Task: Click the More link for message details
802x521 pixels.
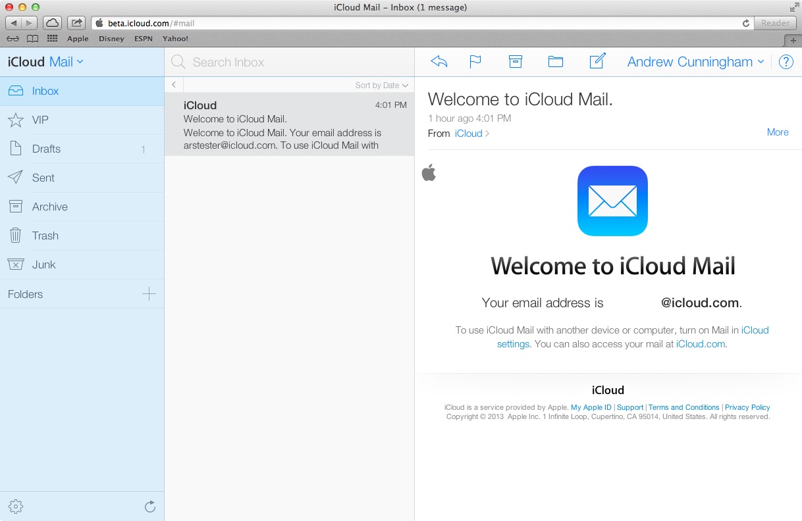Action: pos(777,132)
